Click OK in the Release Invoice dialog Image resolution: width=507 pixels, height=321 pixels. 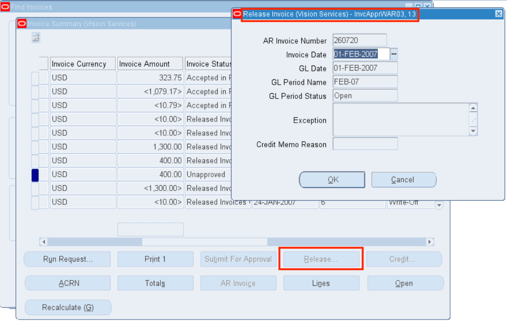coord(332,179)
